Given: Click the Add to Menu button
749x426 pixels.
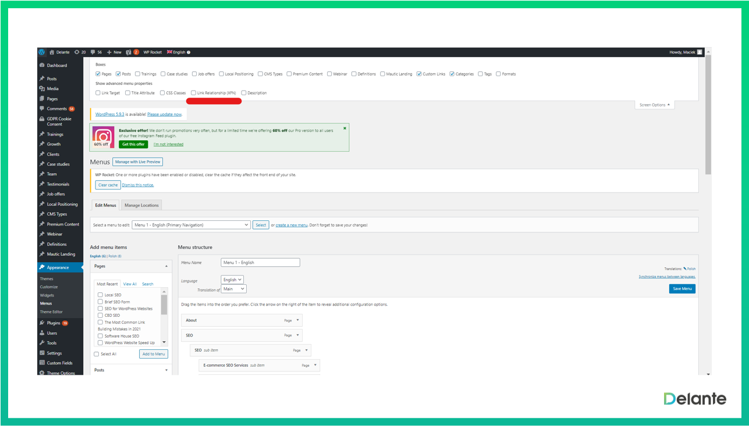Looking at the screenshot, I should click(154, 354).
